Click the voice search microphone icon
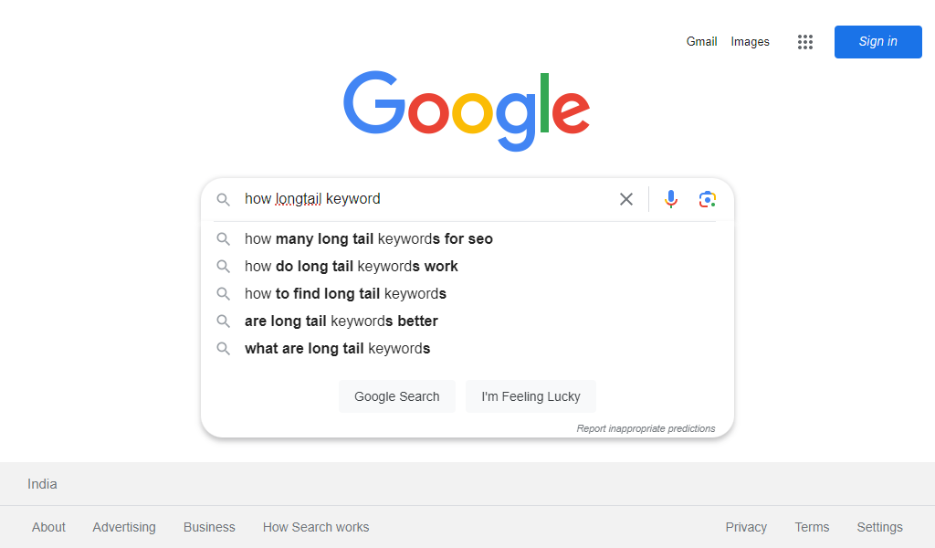 tap(671, 199)
